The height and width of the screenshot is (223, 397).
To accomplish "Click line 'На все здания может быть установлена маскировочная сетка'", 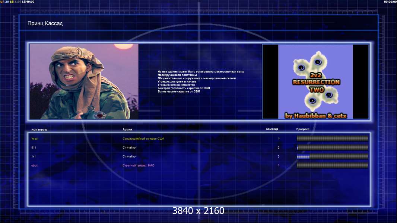I will (x=201, y=72).
